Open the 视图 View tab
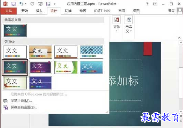Viewport: 183px width, 128px height. 136,11
